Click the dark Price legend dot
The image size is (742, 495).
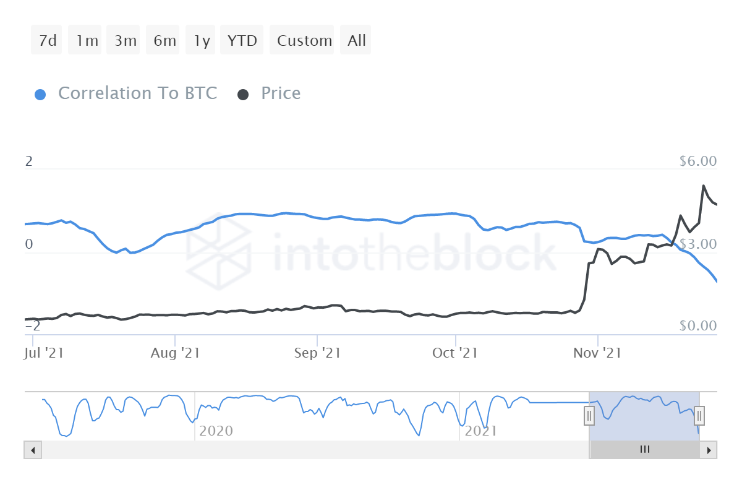click(244, 95)
